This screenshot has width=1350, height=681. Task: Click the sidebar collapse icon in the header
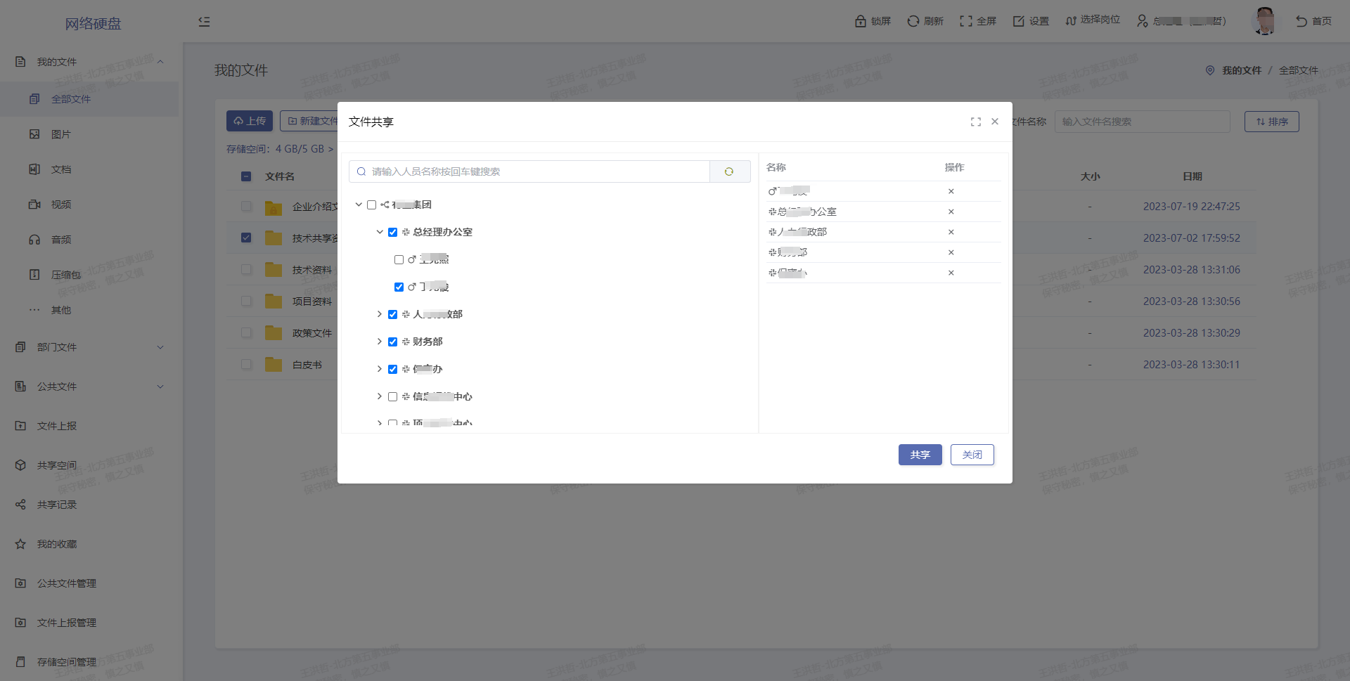[204, 22]
